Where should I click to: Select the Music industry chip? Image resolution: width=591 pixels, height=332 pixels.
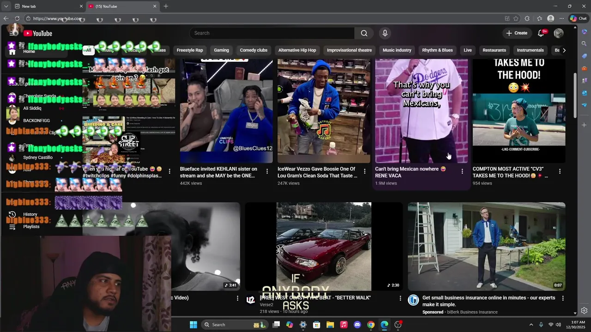click(397, 50)
